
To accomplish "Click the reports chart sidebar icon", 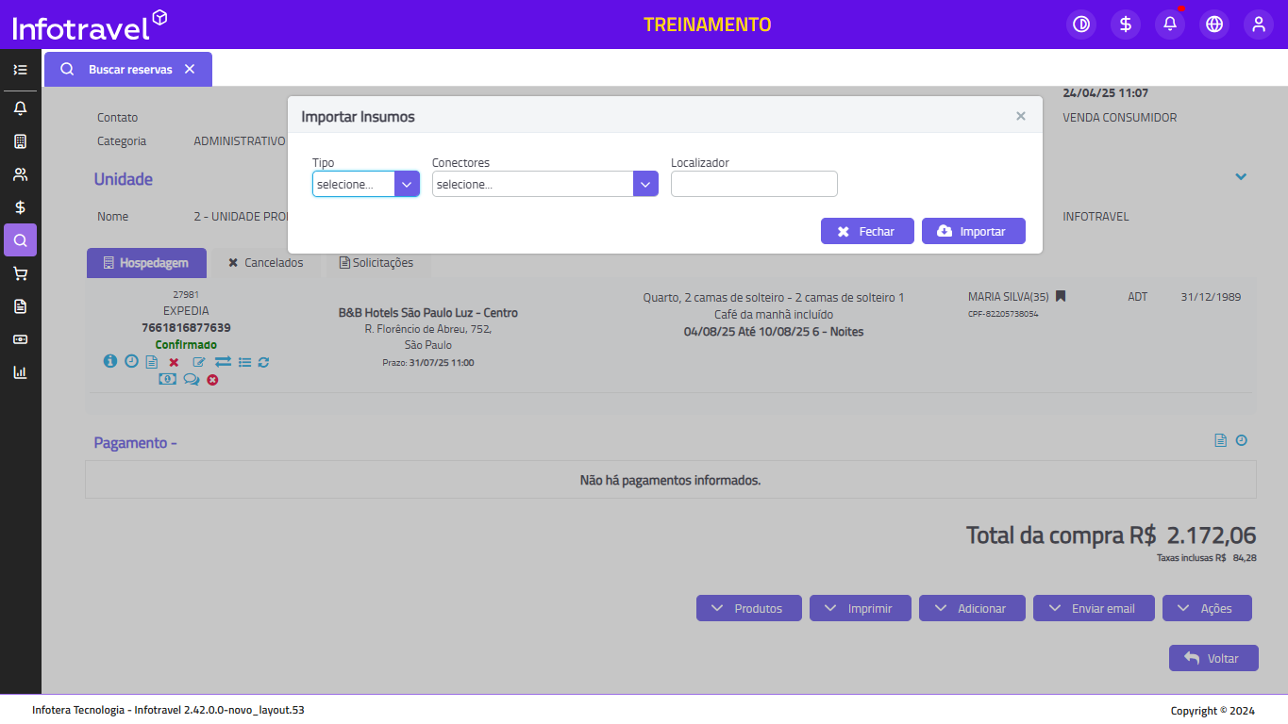I will coord(20,372).
